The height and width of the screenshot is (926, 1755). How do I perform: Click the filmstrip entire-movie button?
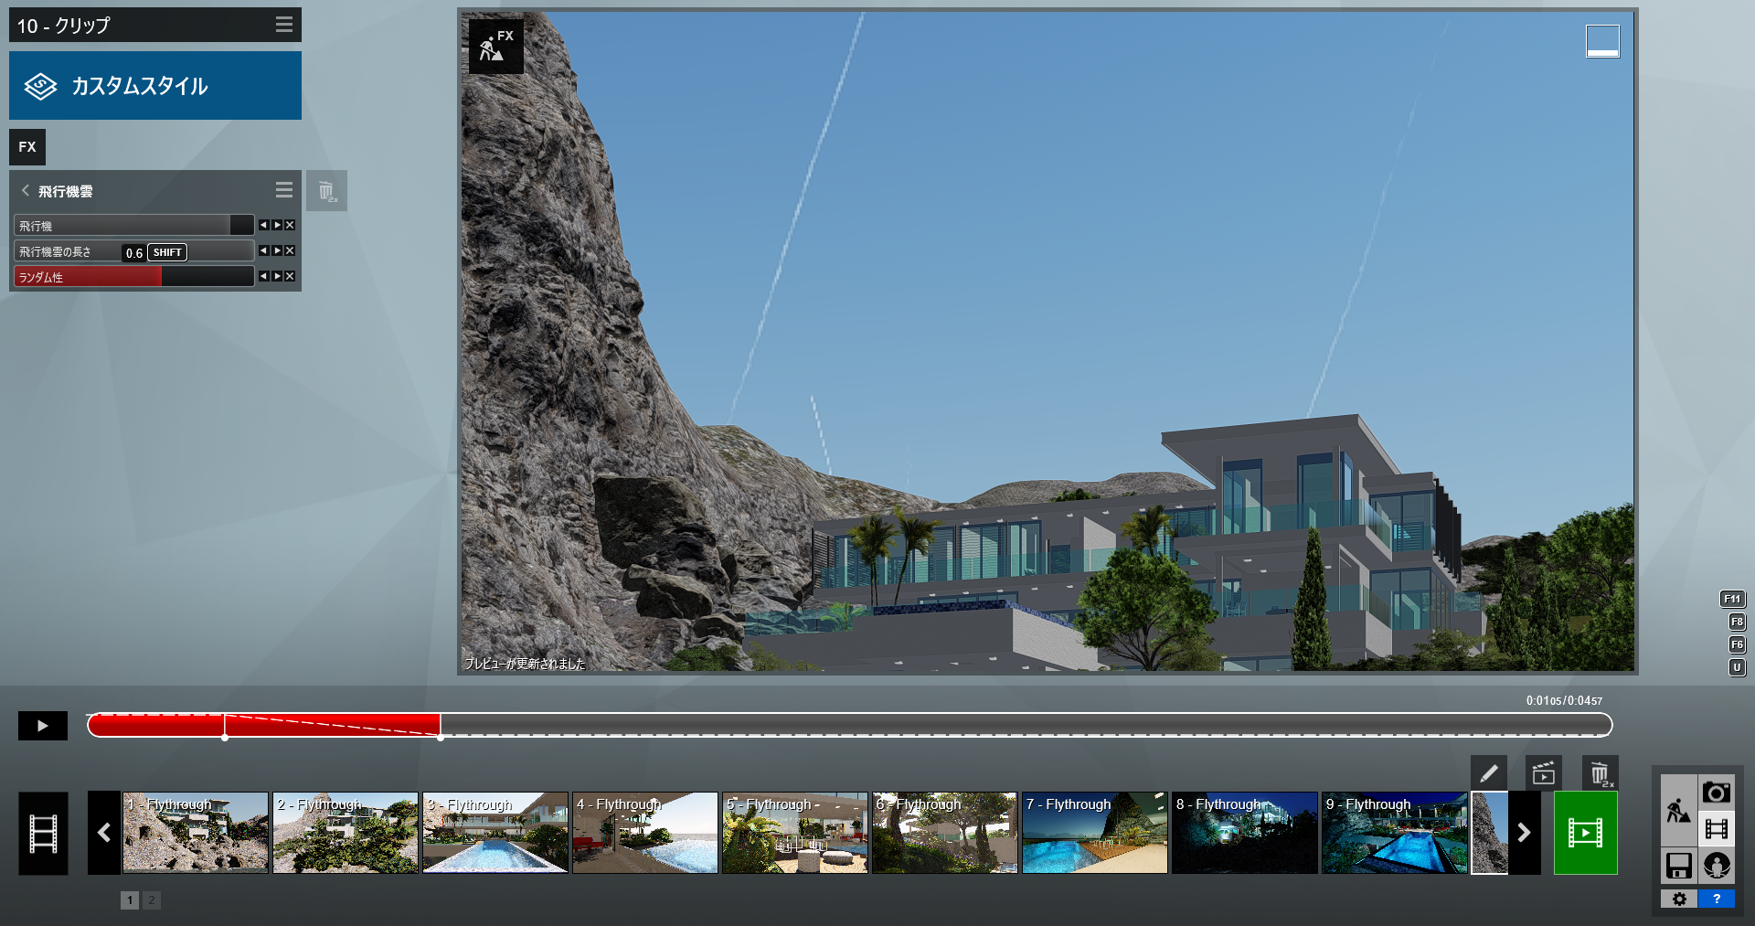(43, 833)
